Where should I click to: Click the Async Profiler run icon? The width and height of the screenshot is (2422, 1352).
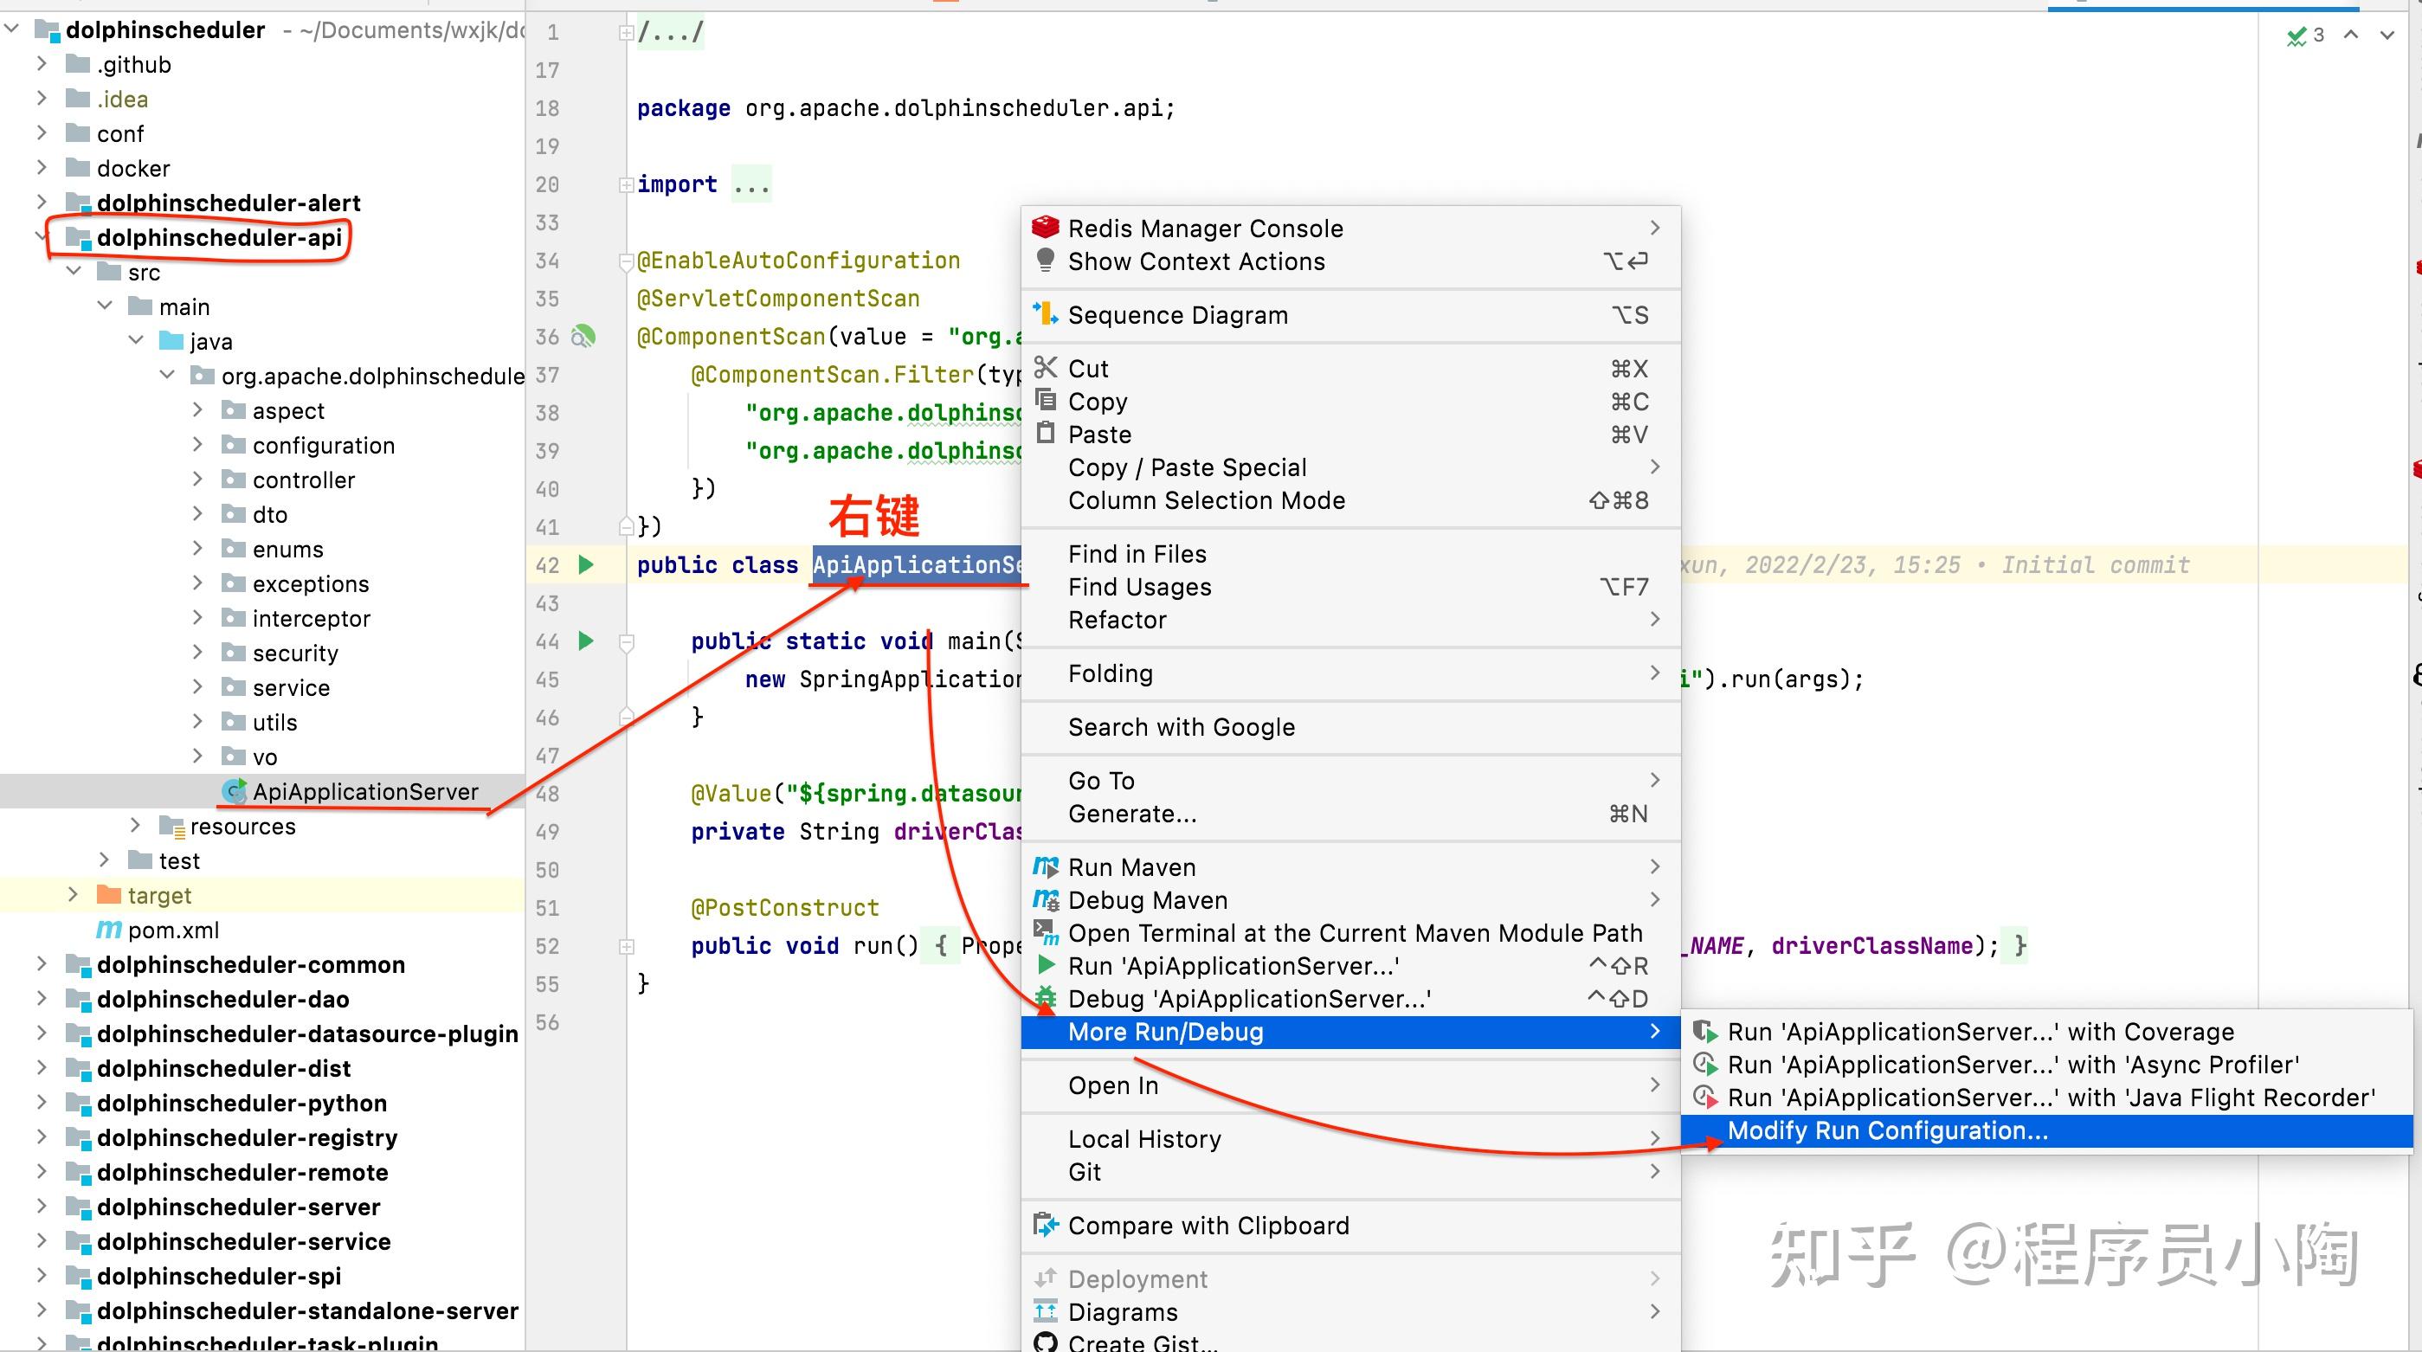[x=1705, y=1065]
